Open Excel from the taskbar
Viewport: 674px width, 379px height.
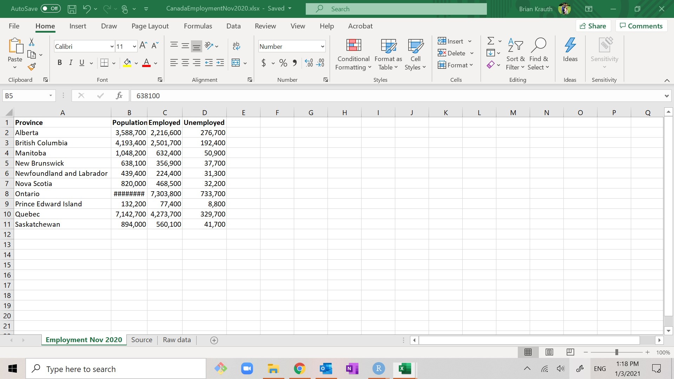click(x=405, y=368)
